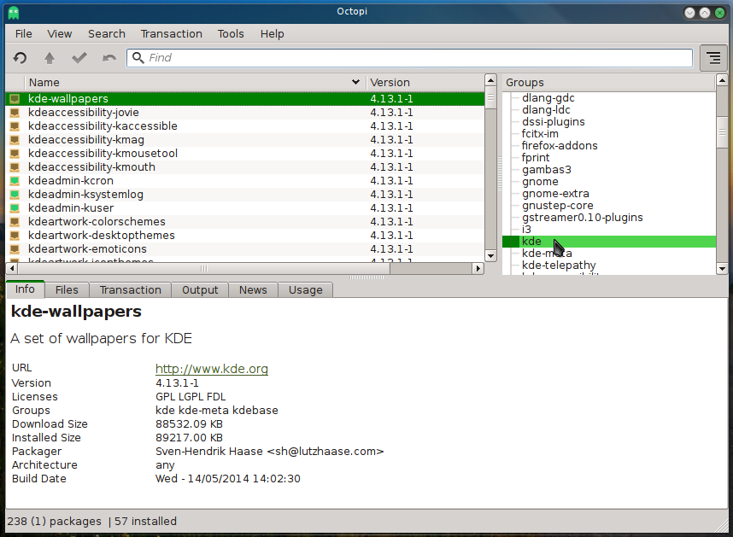The image size is (733, 537).
Task: Click the package icon beside kdeartwork-colorschemes
Action: tap(15, 222)
